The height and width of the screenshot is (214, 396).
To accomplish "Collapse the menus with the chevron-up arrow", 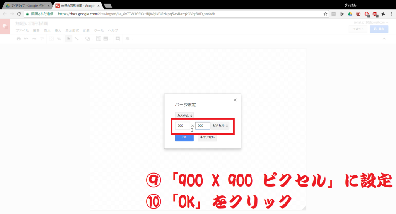I will pyautogui.click(x=384, y=39).
